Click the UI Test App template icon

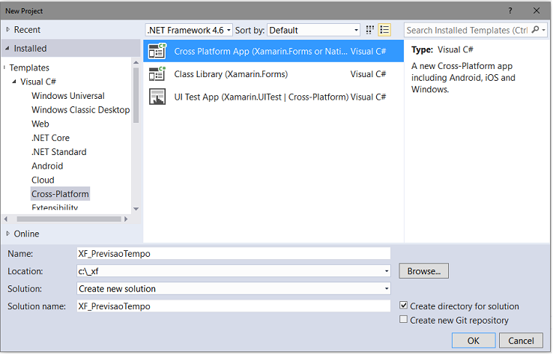(x=157, y=97)
